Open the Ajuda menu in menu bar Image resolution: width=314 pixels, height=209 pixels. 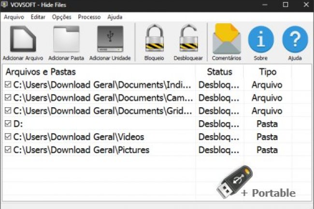115,17
